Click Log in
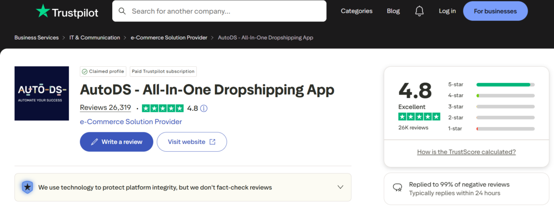Screen dimensions: 554x207 pos(447,11)
